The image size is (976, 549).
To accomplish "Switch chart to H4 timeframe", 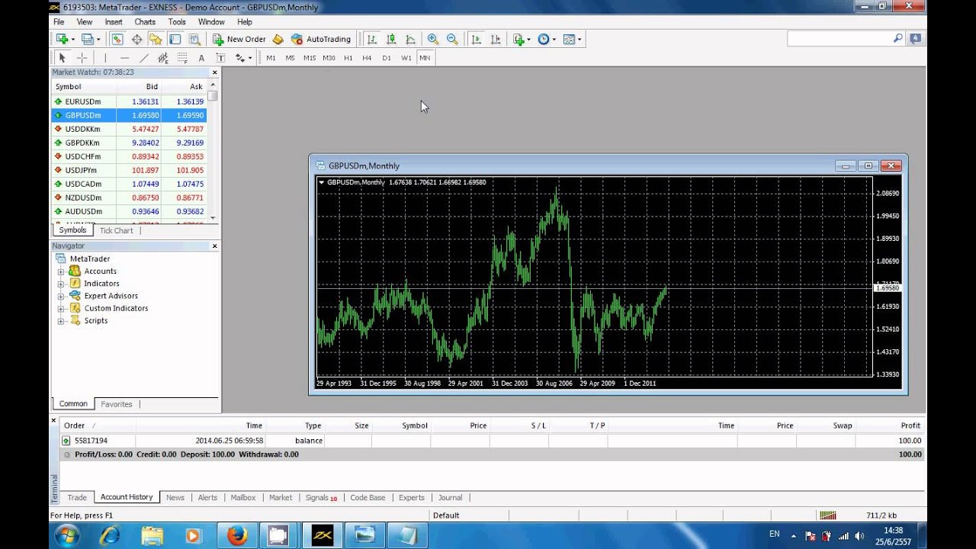I will [x=367, y=58].
